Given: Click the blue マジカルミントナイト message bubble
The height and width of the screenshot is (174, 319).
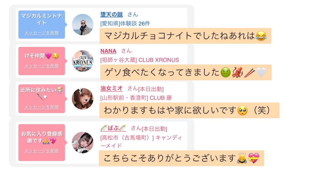Looking at the screenshot, I should pyautogui.click(x=42, y=25).
